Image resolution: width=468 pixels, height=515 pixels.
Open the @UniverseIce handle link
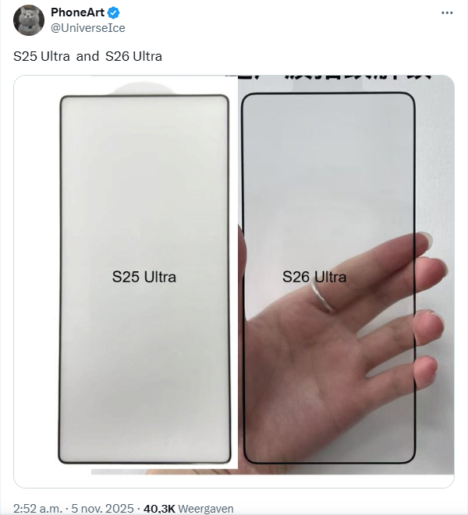(x=88, y=28)
